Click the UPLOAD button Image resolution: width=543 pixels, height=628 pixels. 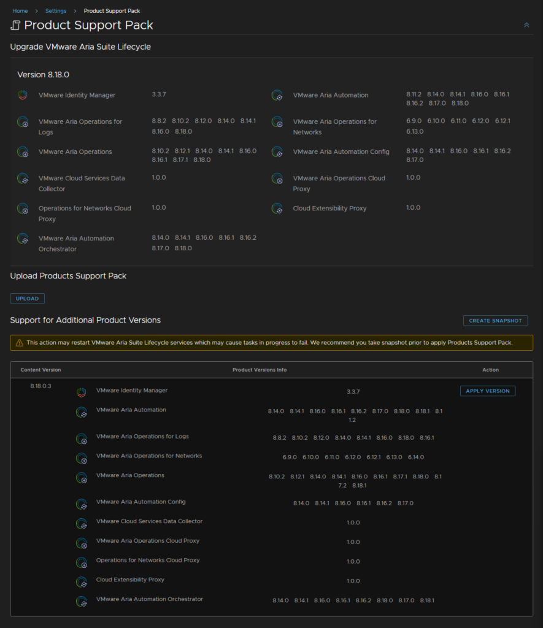pyautogui.click(x=27, y=299)
